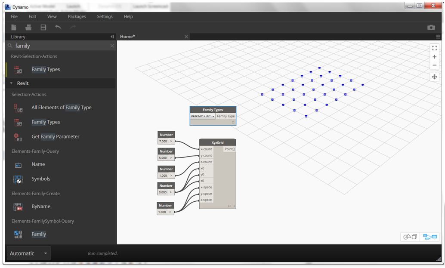
Task: Open the Packages menu
Action: click(77, 16)
